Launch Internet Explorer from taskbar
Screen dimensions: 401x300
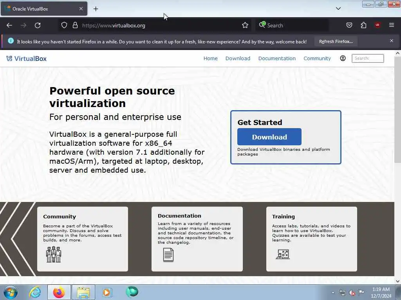[35, 292]
